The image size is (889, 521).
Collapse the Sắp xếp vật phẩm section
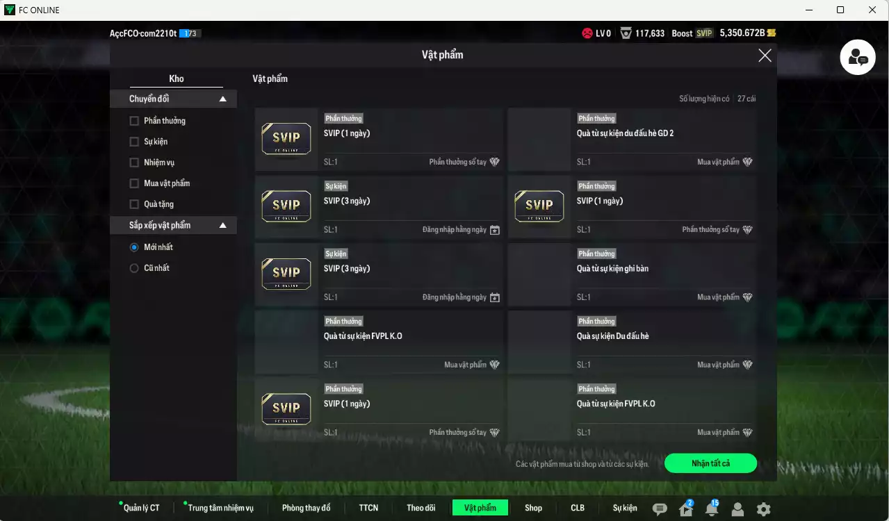pyautogui.click(x=222, y=226)
